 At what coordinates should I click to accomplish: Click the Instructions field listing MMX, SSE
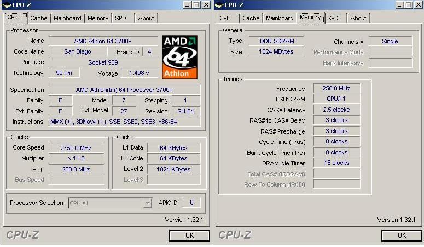coord(124,122)
